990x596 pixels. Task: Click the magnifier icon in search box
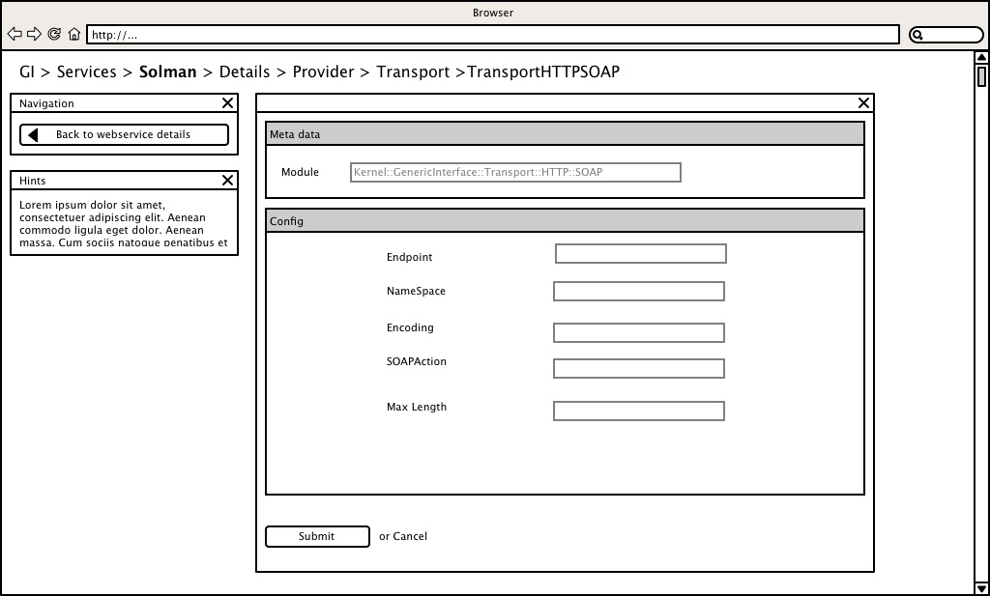coord(918,35)
